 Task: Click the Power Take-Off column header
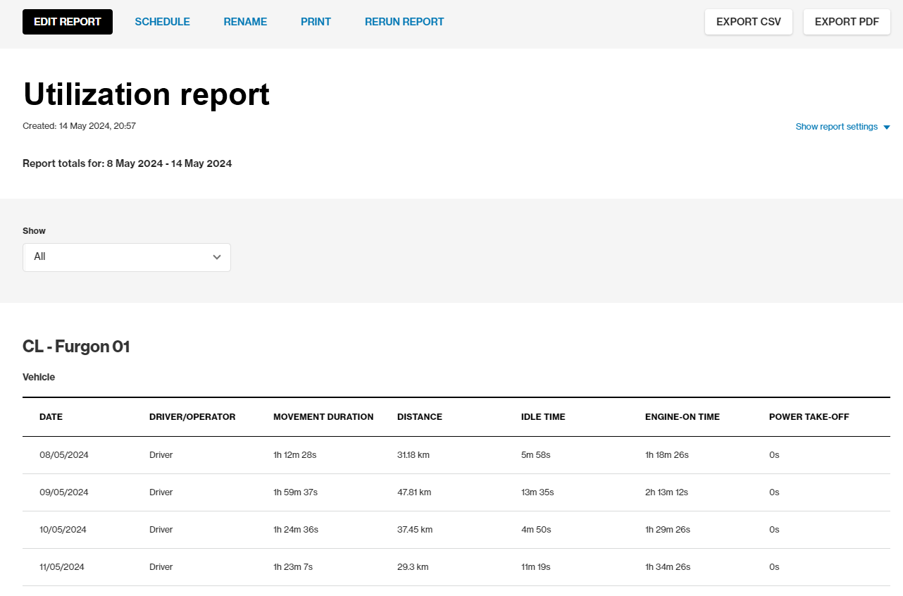coord(809,417)
